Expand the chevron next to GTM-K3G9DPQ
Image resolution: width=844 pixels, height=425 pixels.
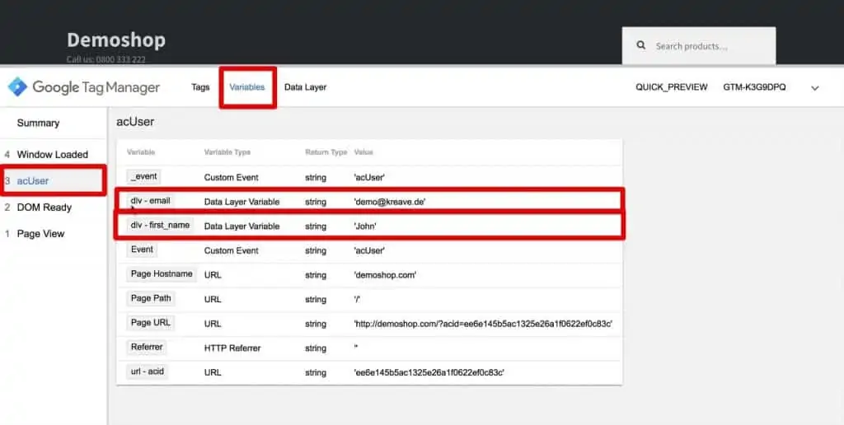(814, 87)
